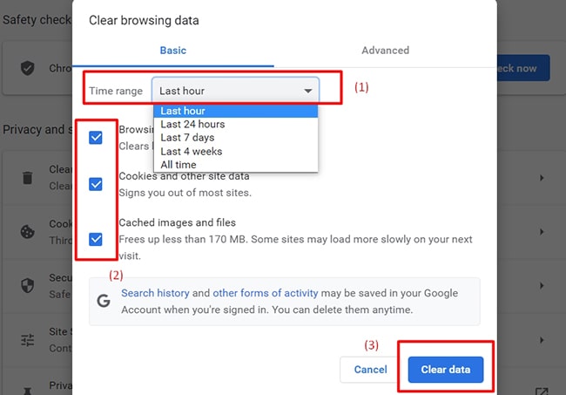Expand the Site Settings row arrow
Image resolution: width=566 pixels, height=395 pixels.
tap(542, 340)
